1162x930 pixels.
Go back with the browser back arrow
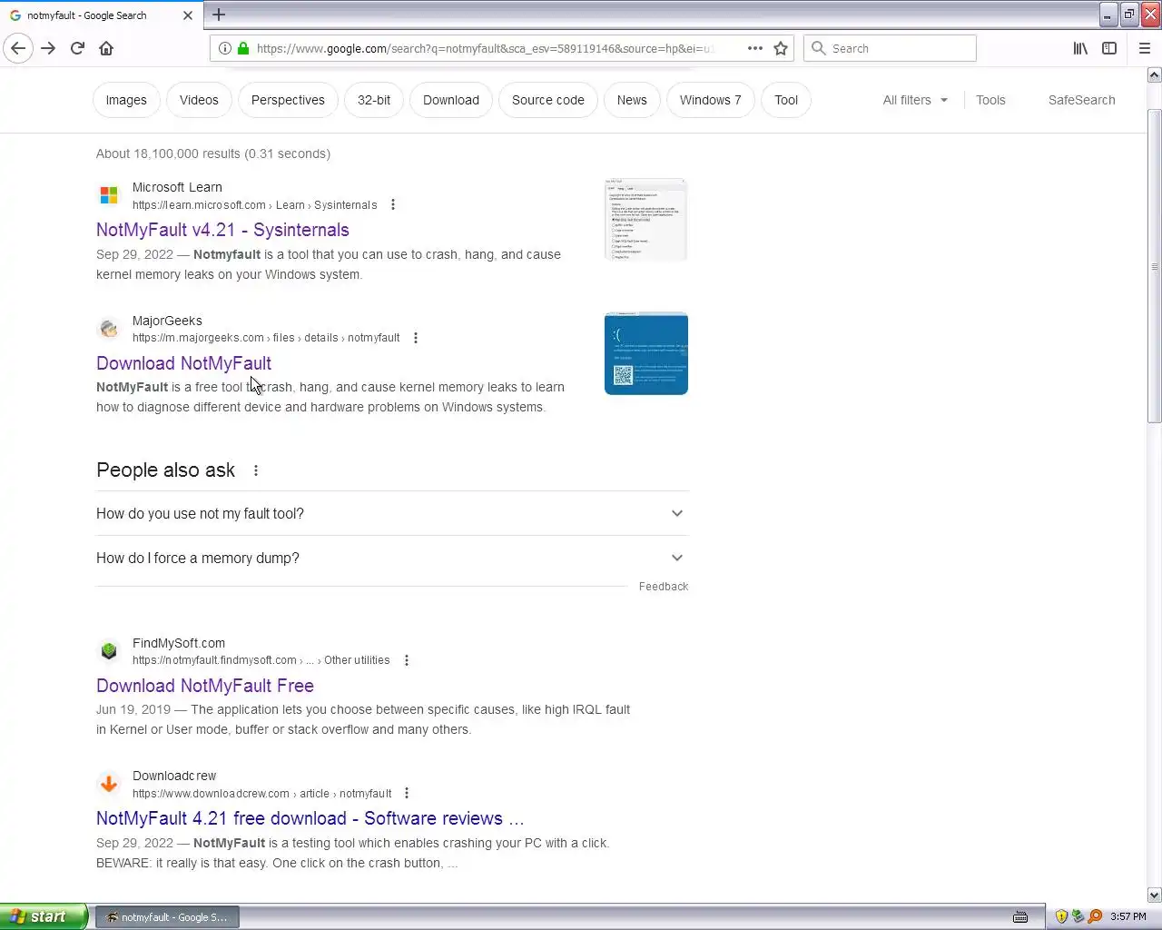pyautogui.click(x=18, y=48)
